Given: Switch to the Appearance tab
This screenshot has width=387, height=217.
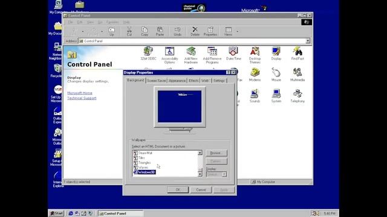Looking at the screenshot, I should click(177, 81).
